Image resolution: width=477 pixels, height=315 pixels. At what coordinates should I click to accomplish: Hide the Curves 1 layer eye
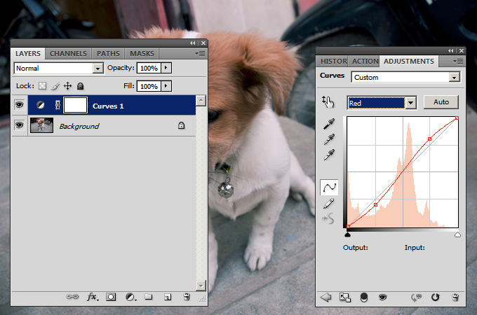pyautogui.click(x=19, y=105)
